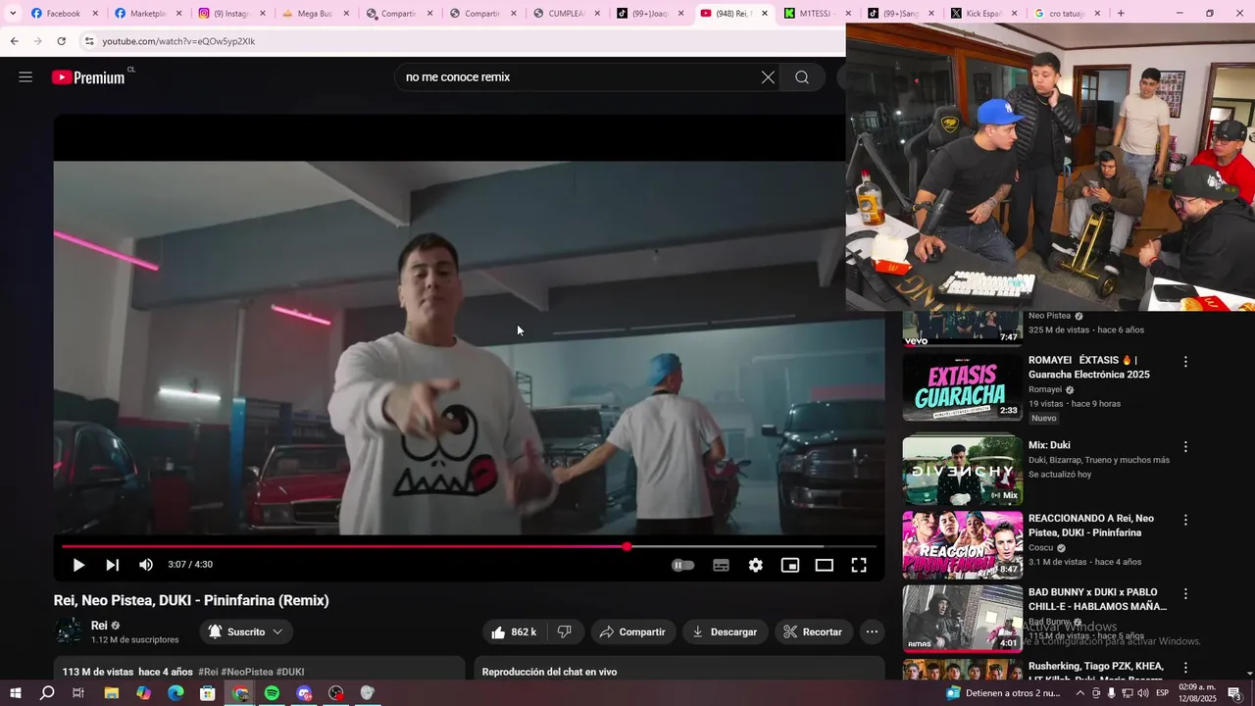
Task: Open File Explorer from taskbar
Action: pos(112,693)
